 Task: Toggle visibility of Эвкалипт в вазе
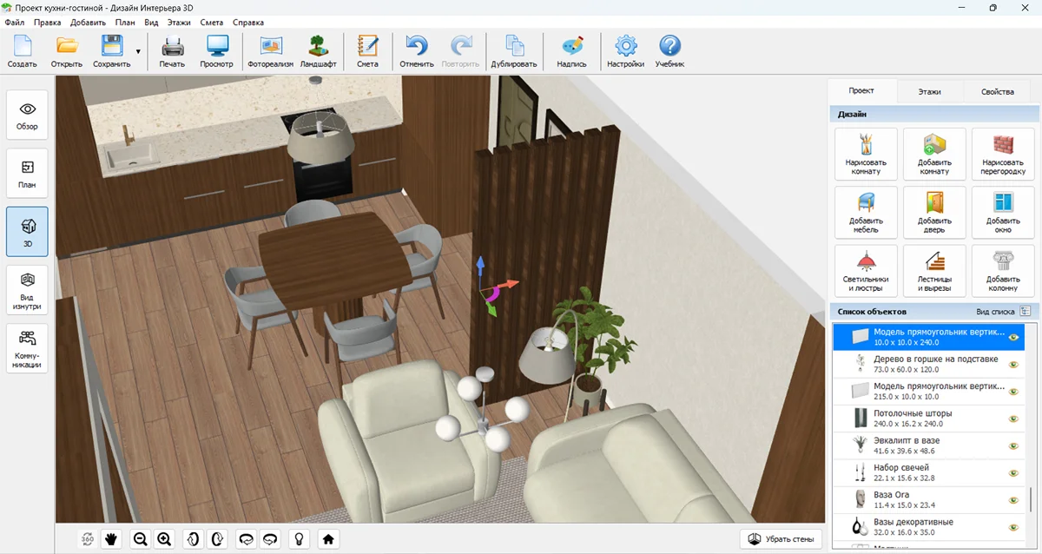point(1012,445)
